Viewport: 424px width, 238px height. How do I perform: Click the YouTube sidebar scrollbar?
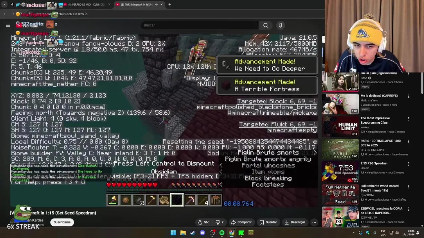click(x=422, y=83)
